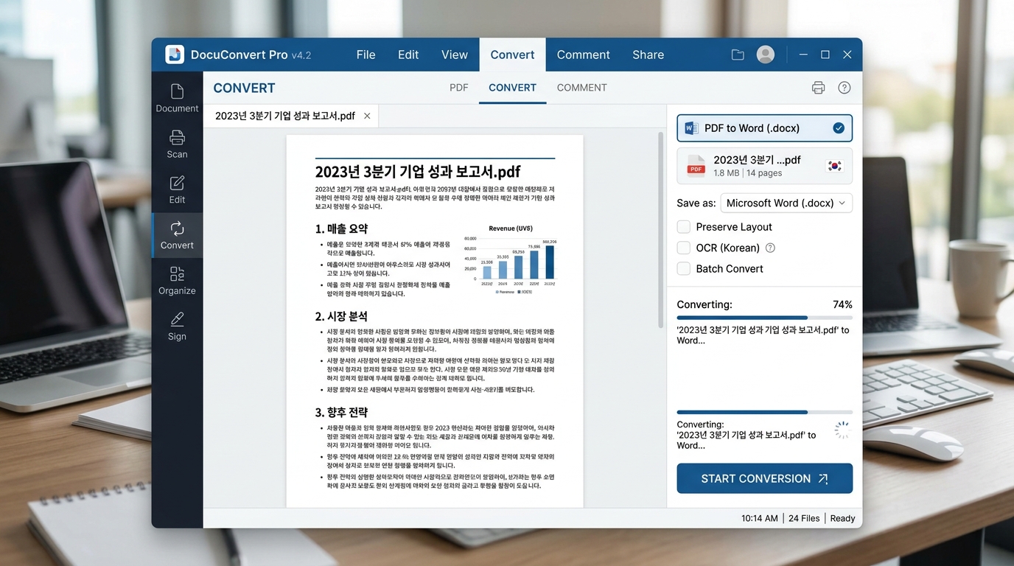The image size is (1014, 566).
Task: Click the Word icon in PDF to Word option
Action: (x=691, y=128)
